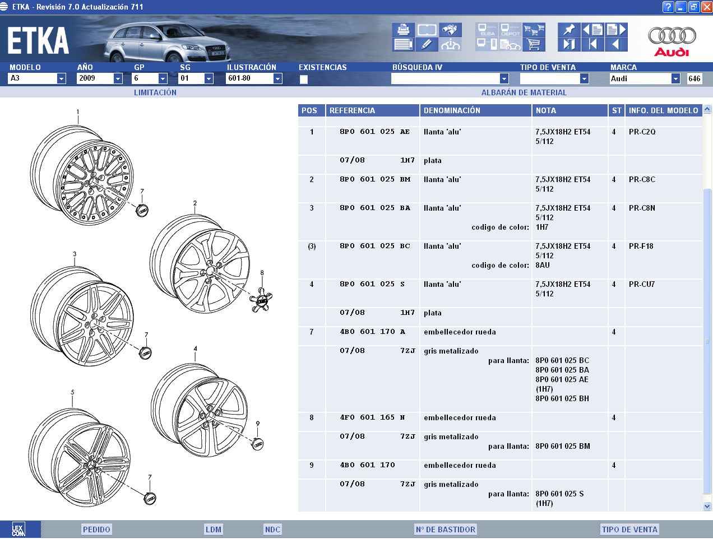This screenshot has width=713, height=539.
Task: Click the blank frame icon beside the printer
Action: coord(427,29)
